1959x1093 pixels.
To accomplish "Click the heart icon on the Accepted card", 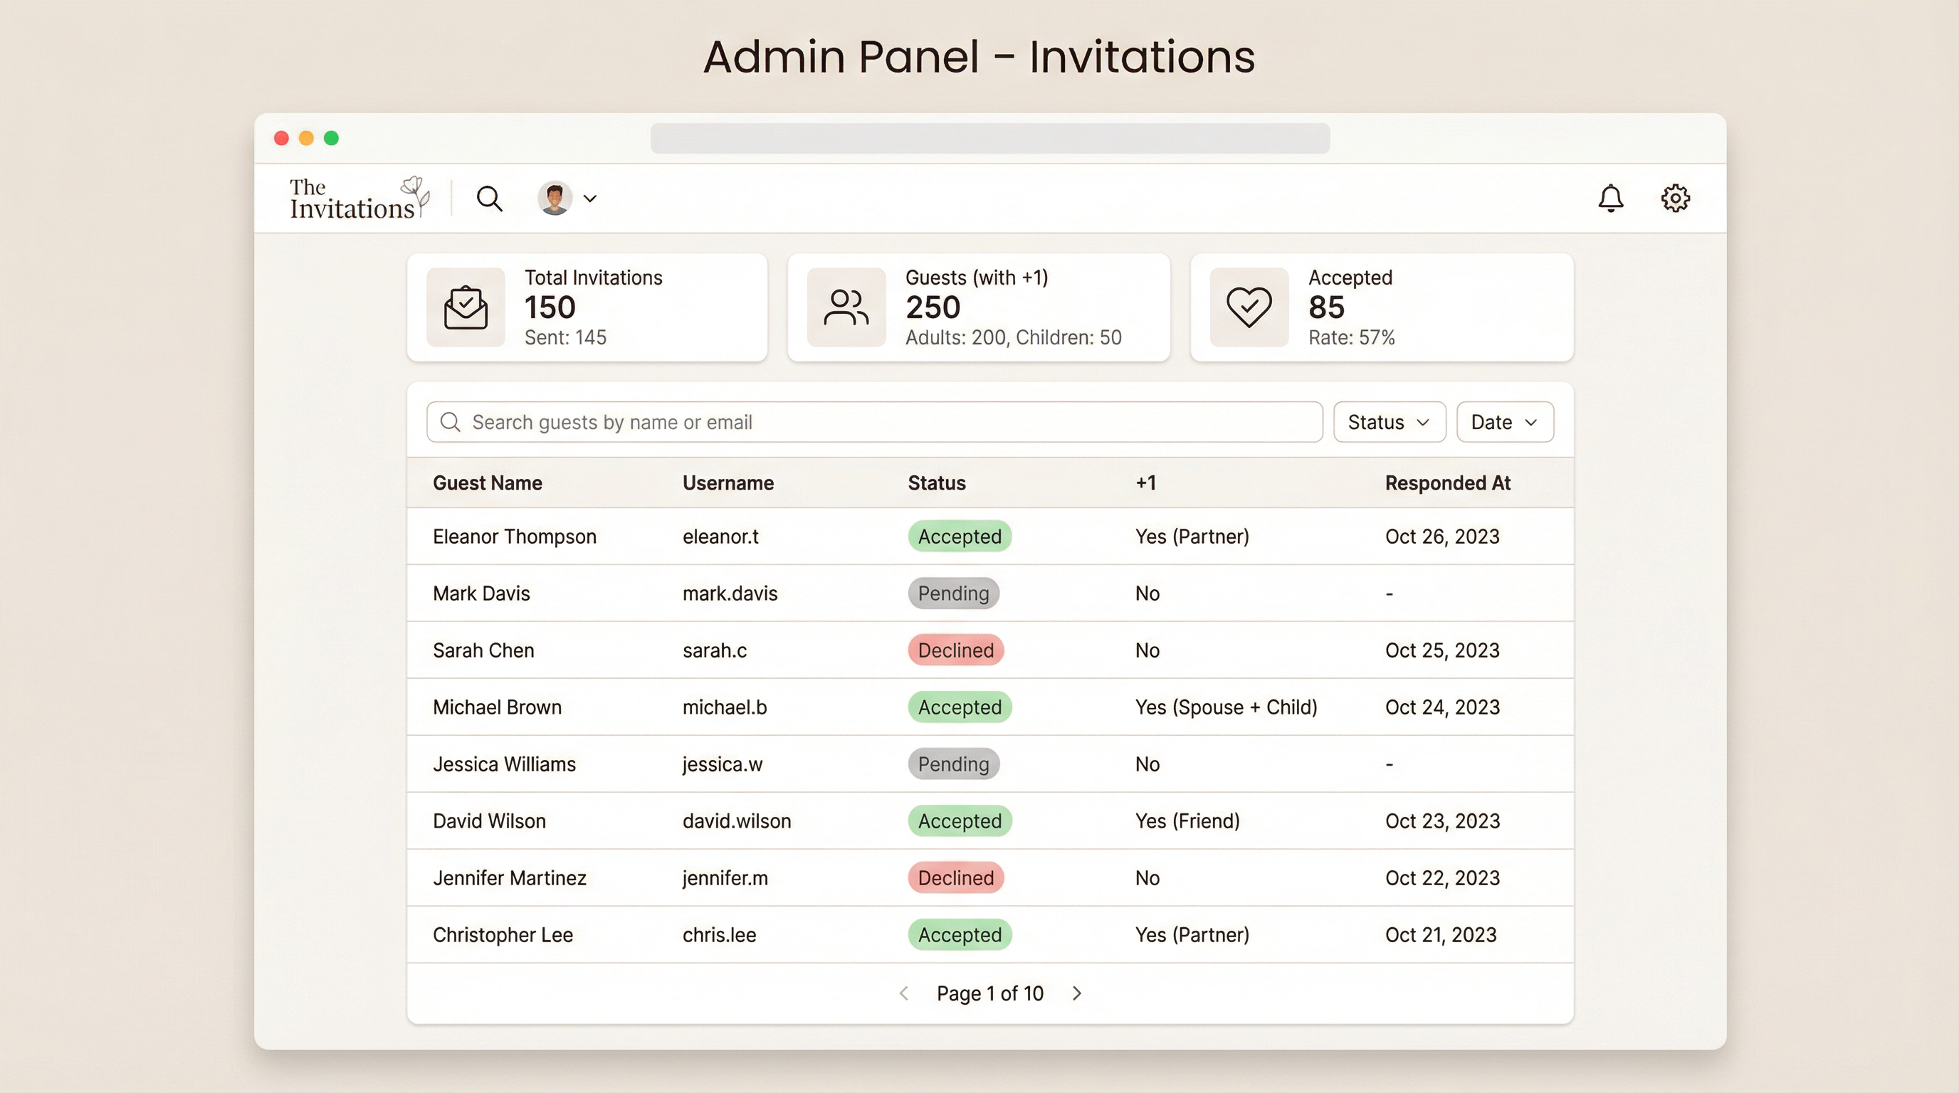I will click(1248, 307).
